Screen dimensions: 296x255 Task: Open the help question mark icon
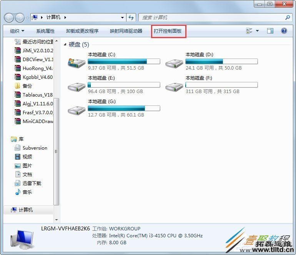[284, 31]
